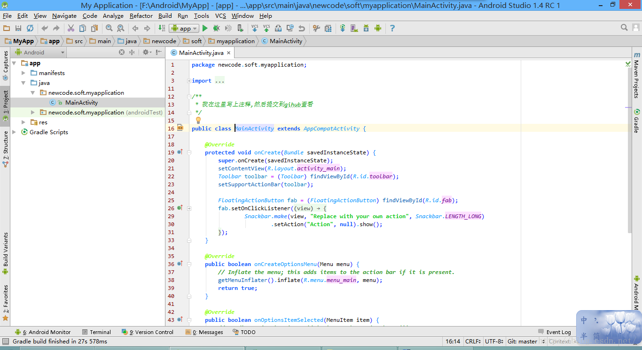
Task: Click the Hide Project panel icon
Action: [158, 52]
